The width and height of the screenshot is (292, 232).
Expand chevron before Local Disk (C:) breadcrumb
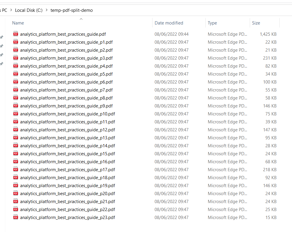tap(11, 10)
